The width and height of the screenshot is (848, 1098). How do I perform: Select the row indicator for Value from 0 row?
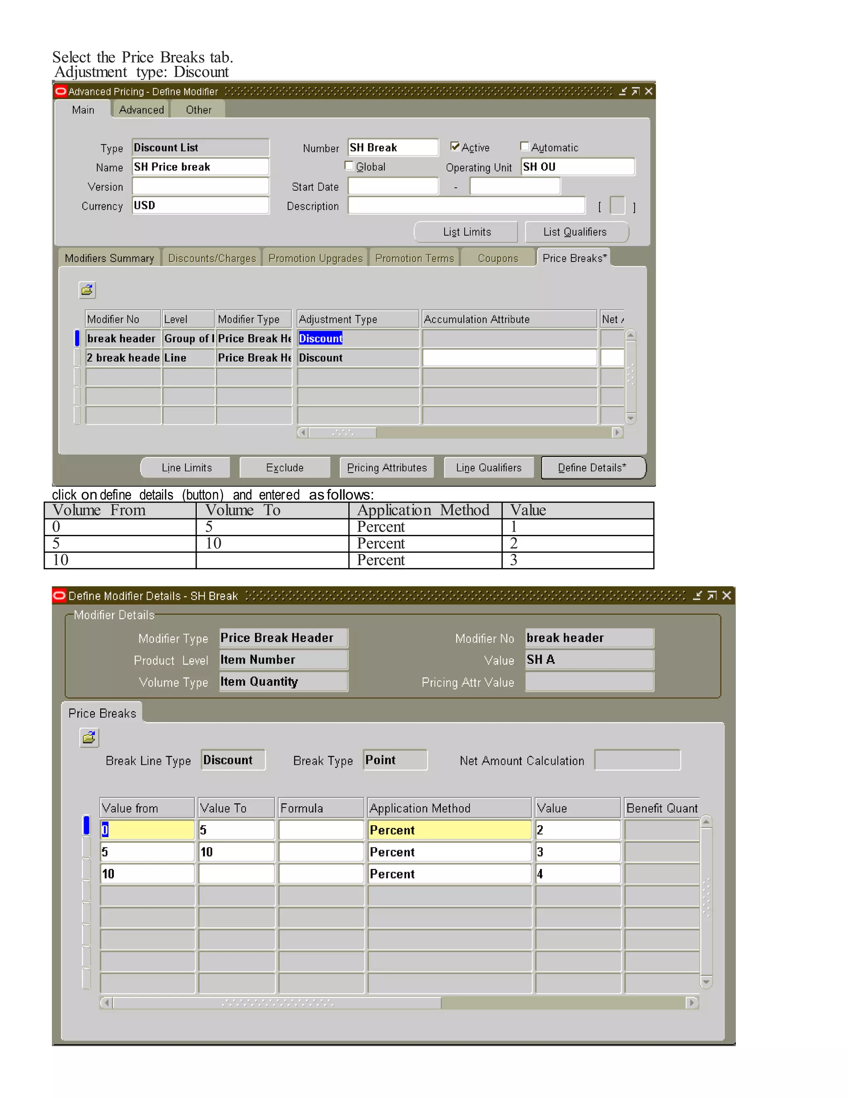tap(87, 825)
